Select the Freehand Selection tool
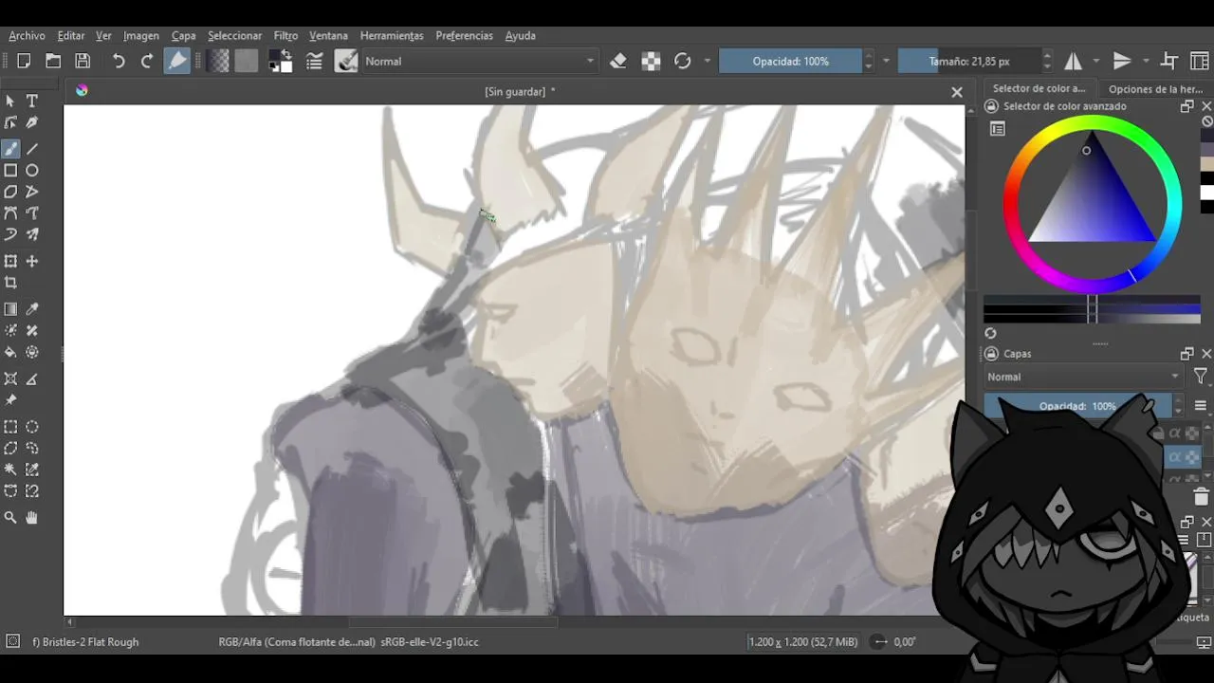 pos(32,448)
